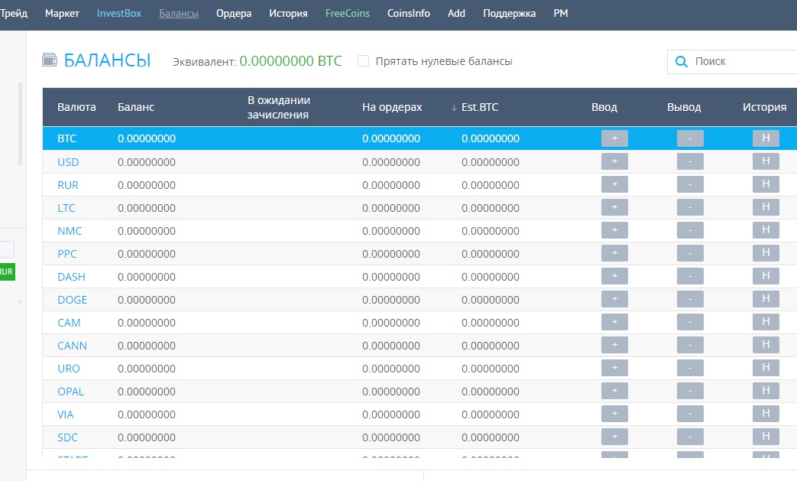Go to the Ордера menu item
Screen dimensions: 797x481
tap(234, 14)
